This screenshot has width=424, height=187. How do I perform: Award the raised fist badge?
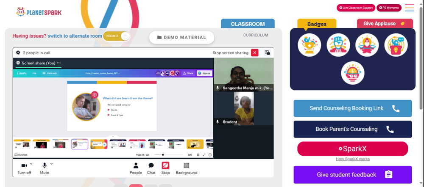pyautogui.click(x=338, y=45)
